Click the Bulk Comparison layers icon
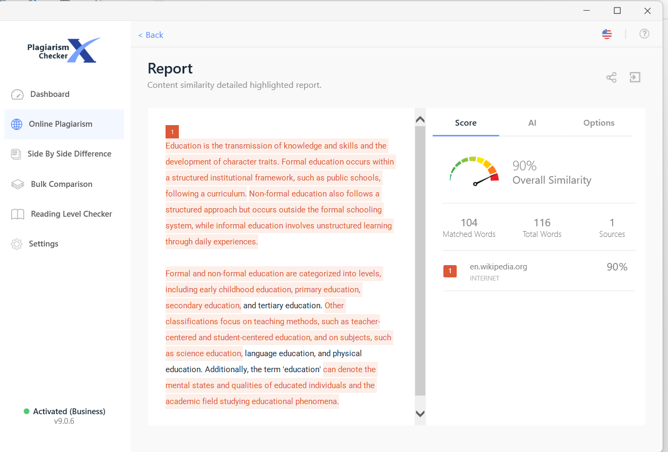Image resolution: width=668 pixels, height=452 pixels. [x=18, y=184]
